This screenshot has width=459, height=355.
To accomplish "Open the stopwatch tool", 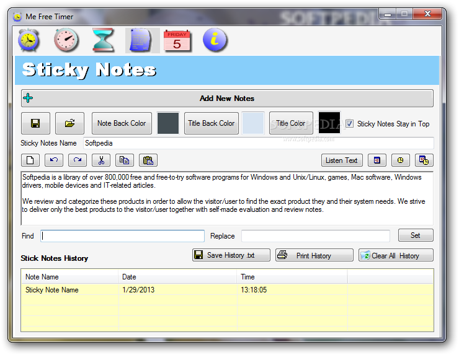I will click(x=66, y=40).
